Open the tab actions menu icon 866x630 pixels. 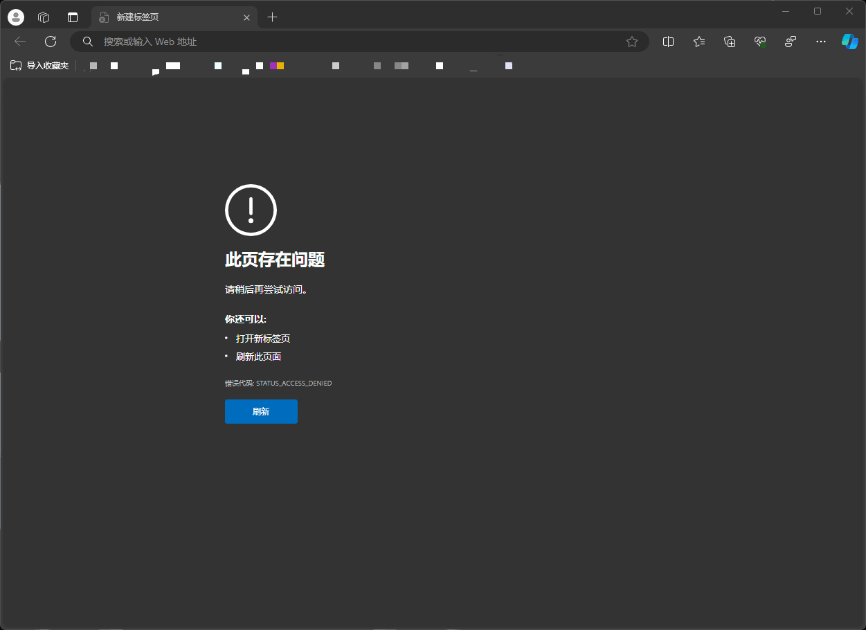(73, 17)
